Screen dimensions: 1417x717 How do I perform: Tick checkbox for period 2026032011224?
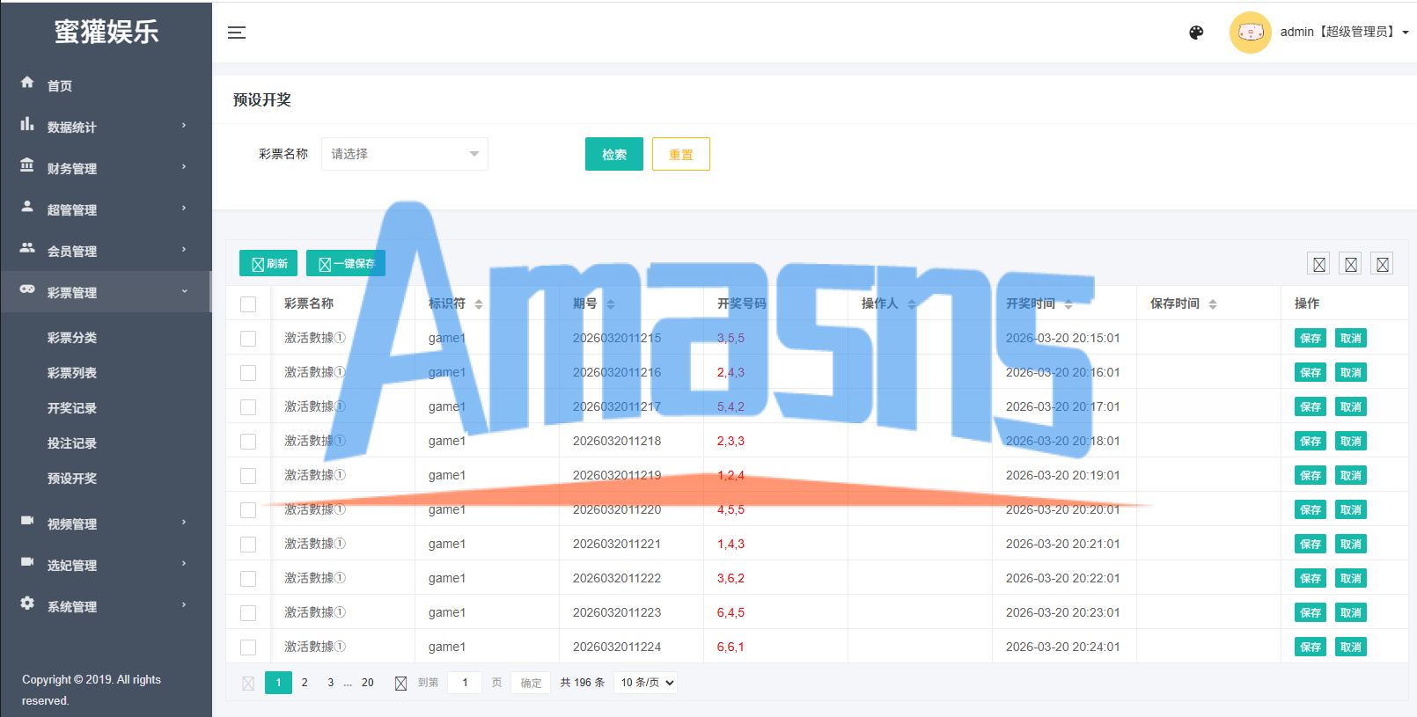point(248,647)
